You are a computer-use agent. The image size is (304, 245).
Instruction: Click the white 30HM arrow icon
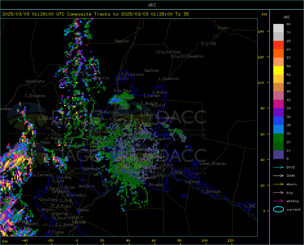pyautogui.click(x=278, y=176)
